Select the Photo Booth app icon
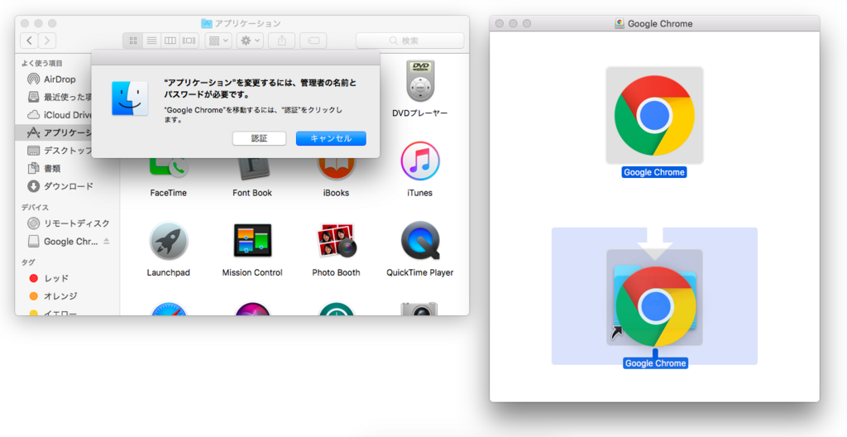Screen dimensions: 847x437 click(x=336, y=241)
